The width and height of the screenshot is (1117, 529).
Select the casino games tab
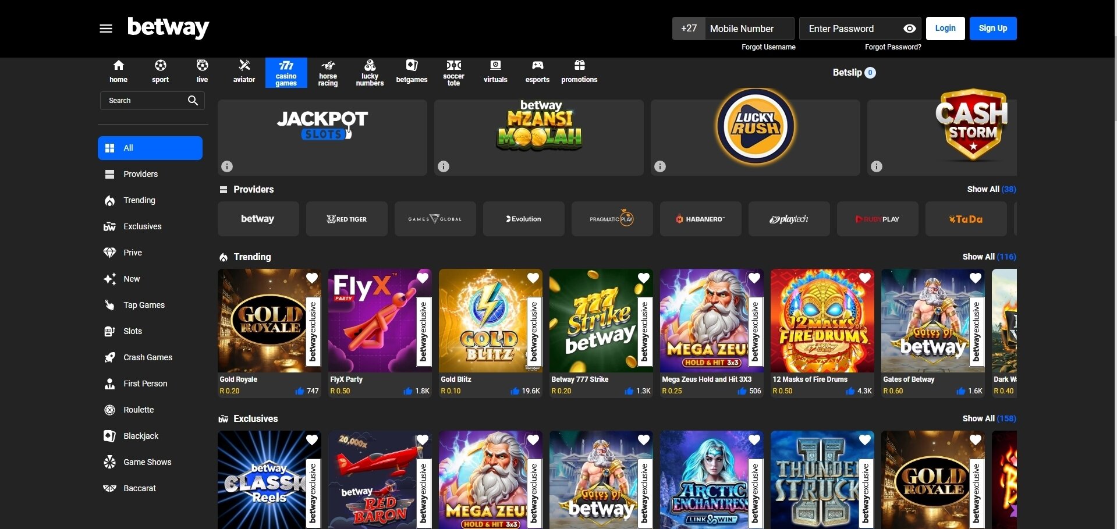(286, 73)
